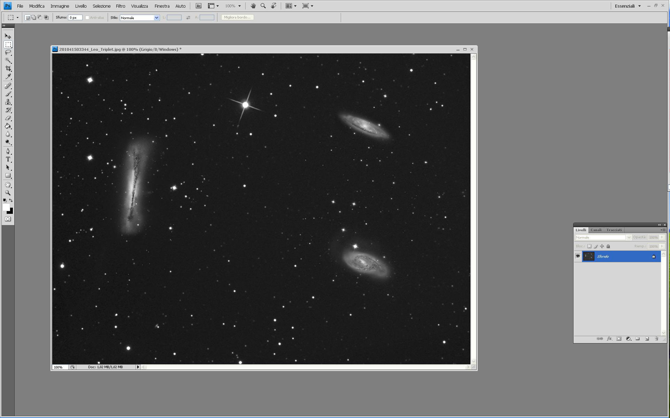Viewport: 670px width, 418px height.
Task: Select the Eraser tool
Action: [x=8, y=118]
